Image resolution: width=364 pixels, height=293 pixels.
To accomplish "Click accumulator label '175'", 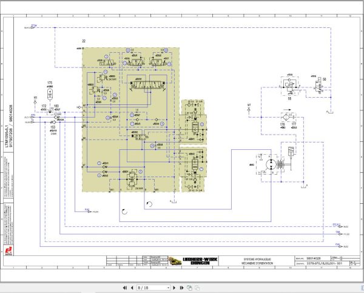I will [50, 83].
